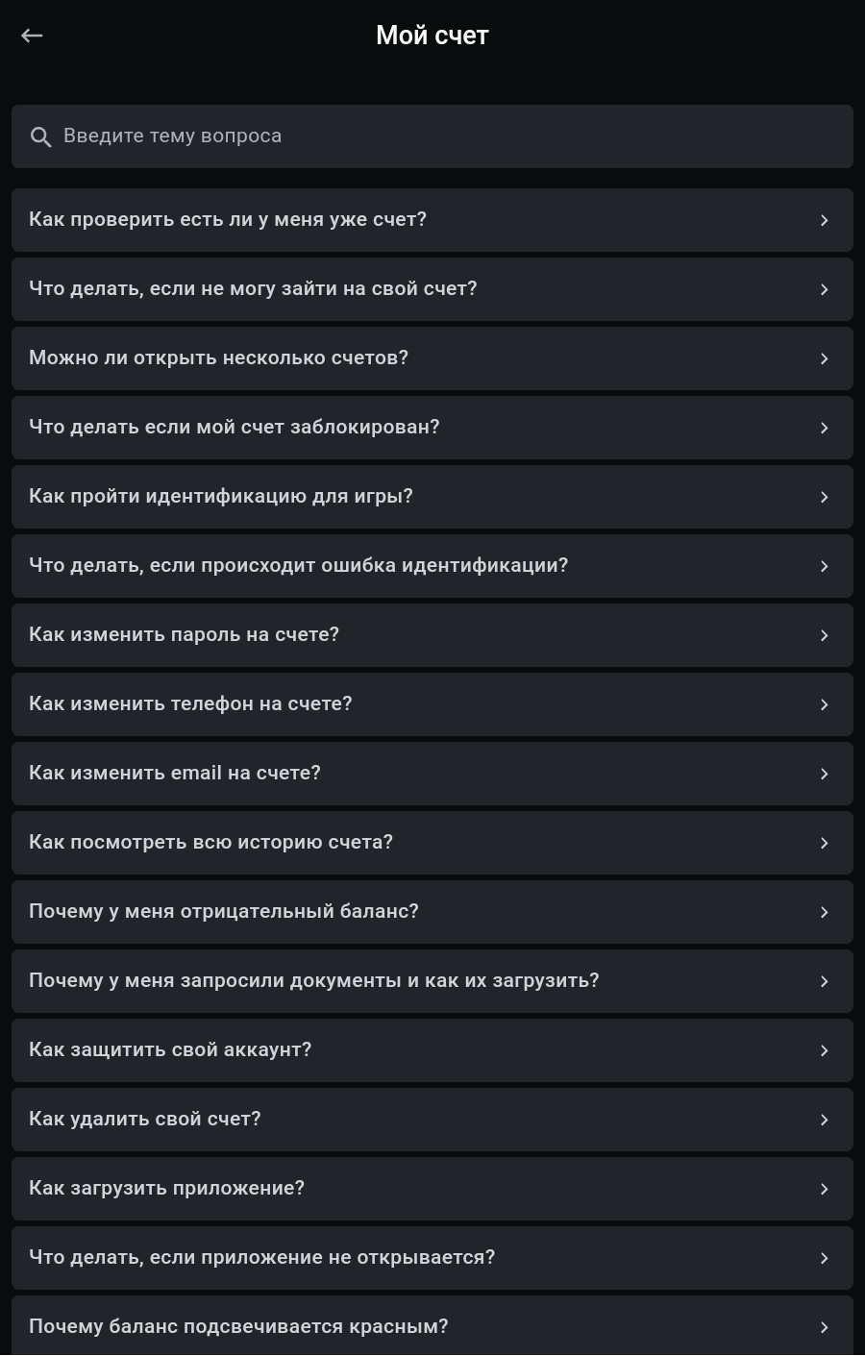Open 'Почему у меня отрицательный баланс?'
The height and width of the screenshot is (1356, 865).
(224, 912)
